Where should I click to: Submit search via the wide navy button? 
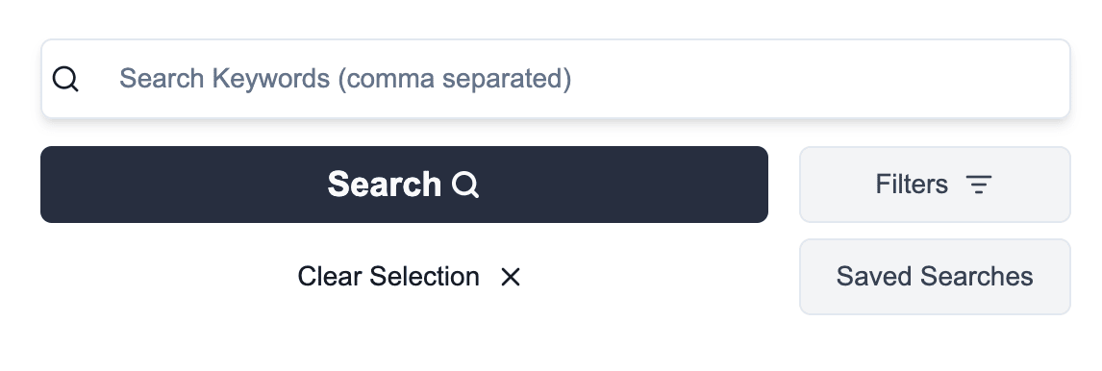click(x=404, y=185)
